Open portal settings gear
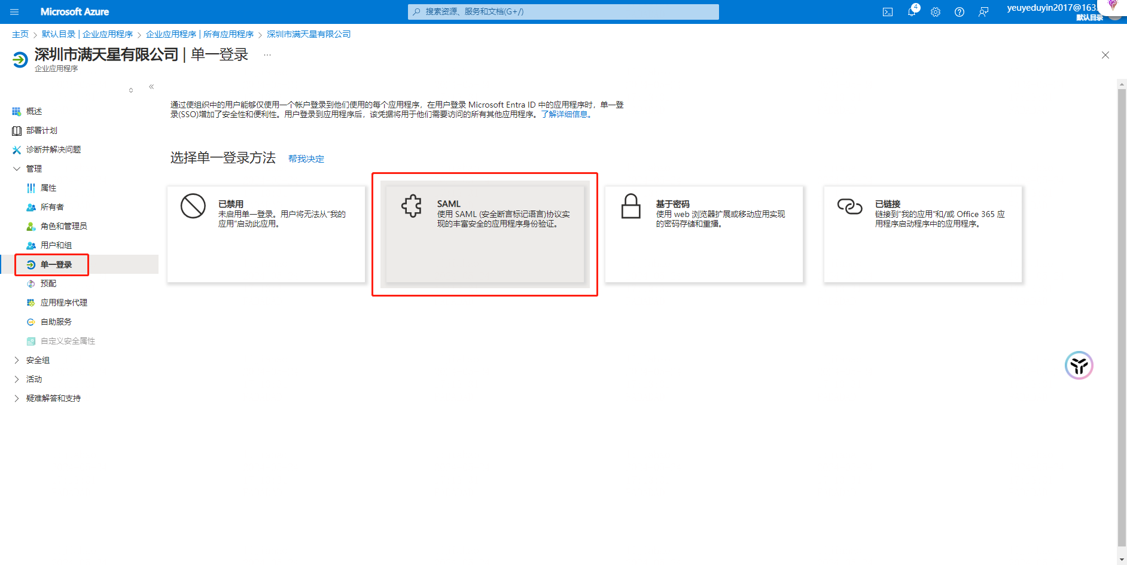Image resolution: width=1127 pixels, height=565 pixels. [x=936, y=12]
